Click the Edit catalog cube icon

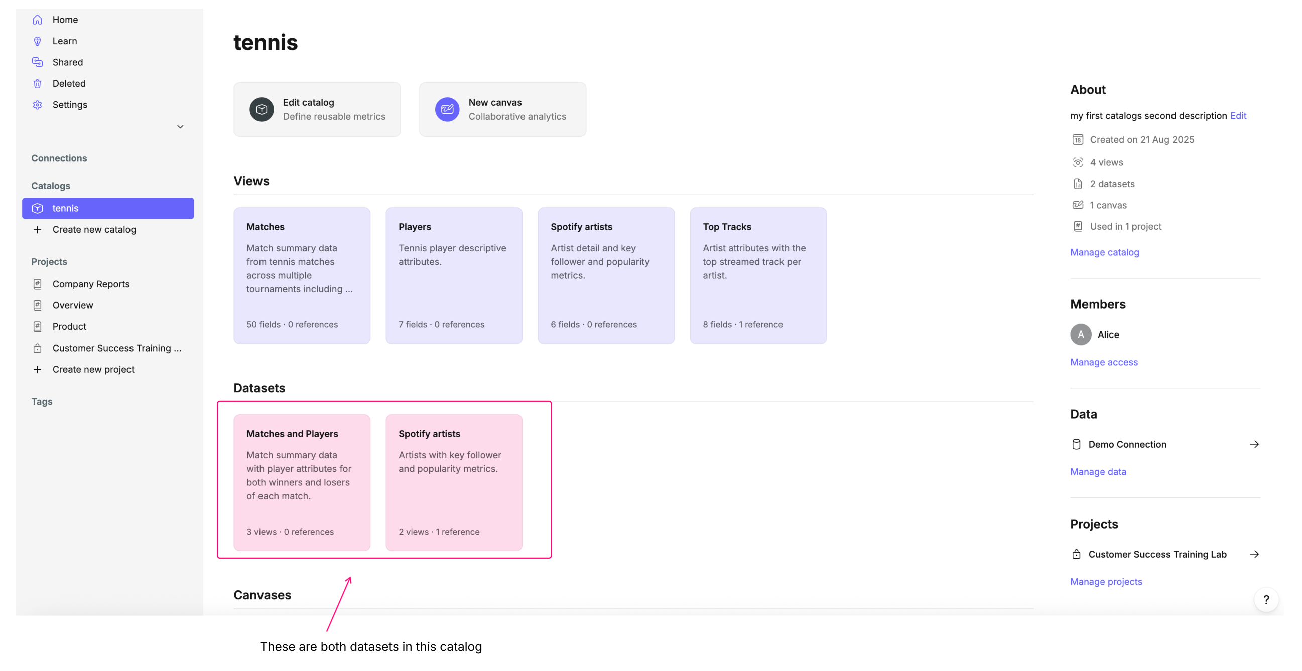point(262,109)
